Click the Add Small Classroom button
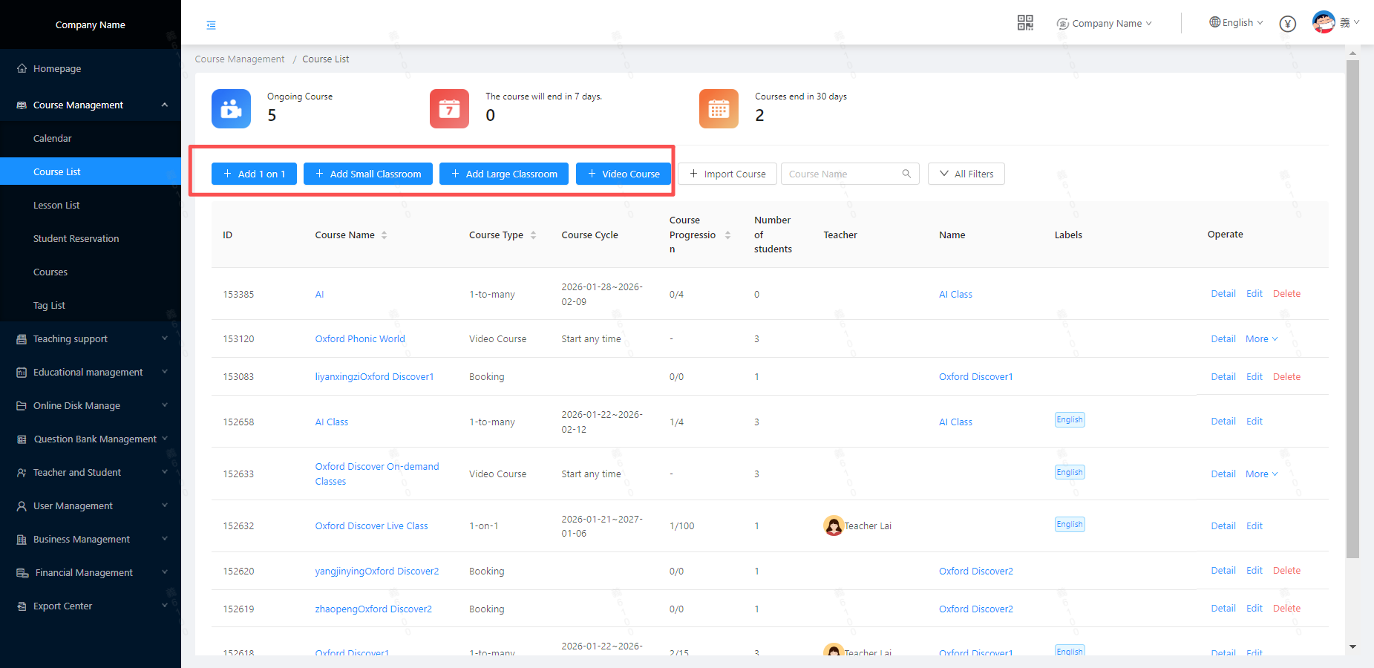The image size is (1374, 668). (x=367, y=174)
